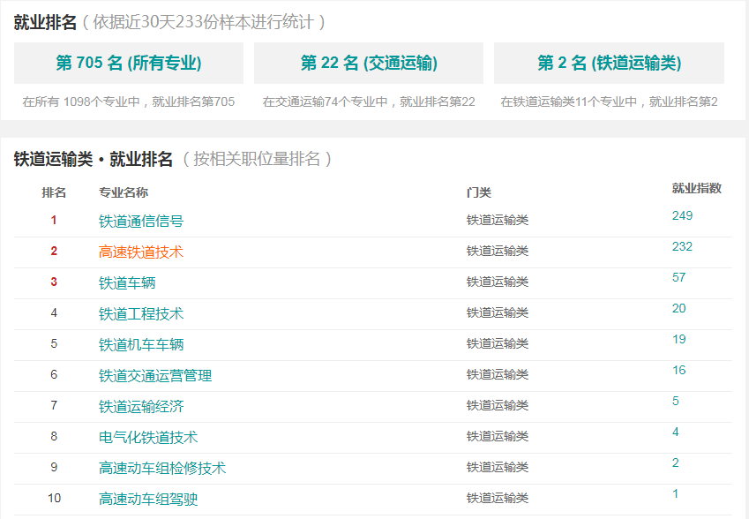749x519 pixels.
Task: Click employment index value 249
Action: point(682,215)
